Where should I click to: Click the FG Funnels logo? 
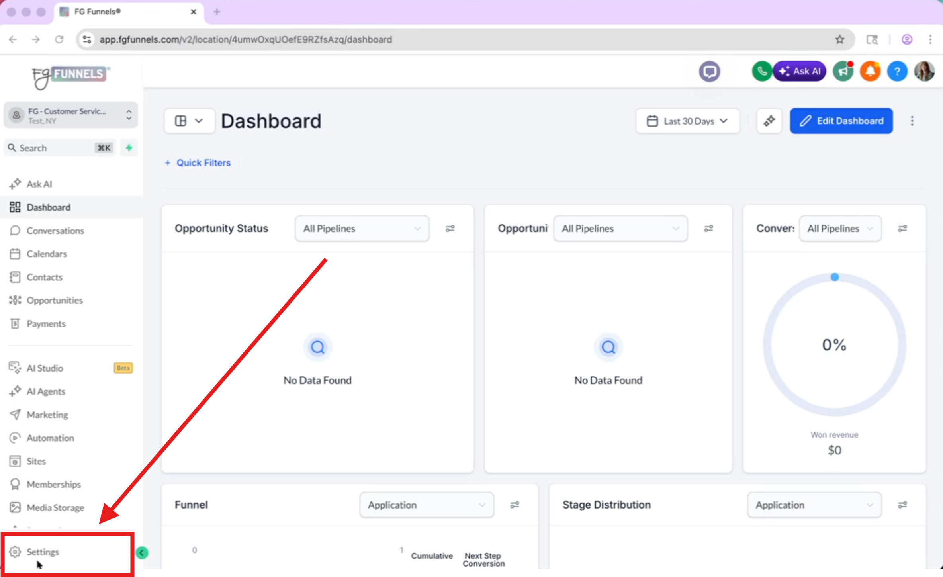click(71, 77)
